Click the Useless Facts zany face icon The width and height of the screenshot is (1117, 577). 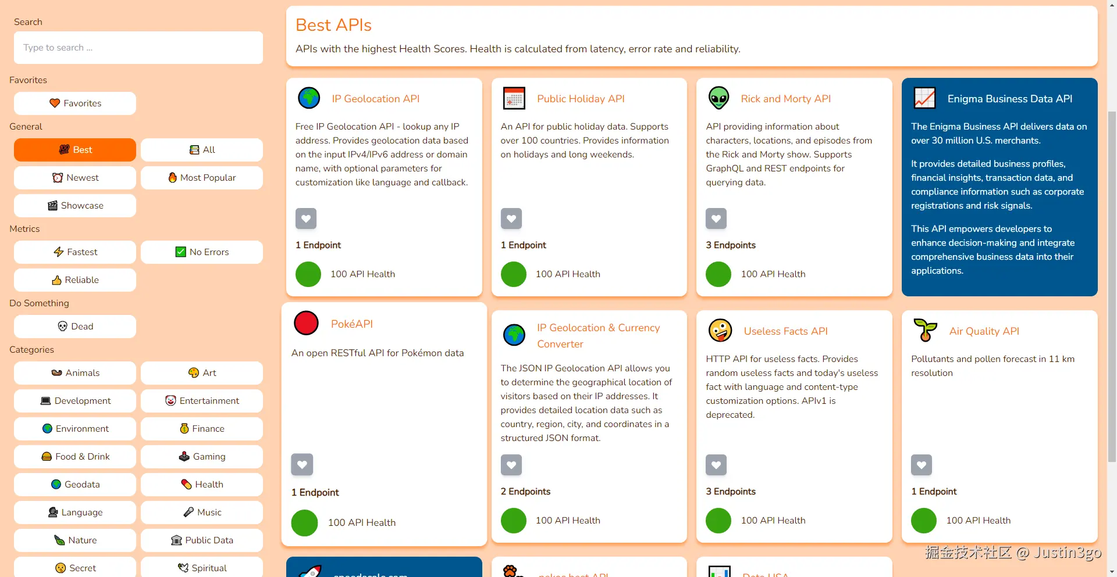click(x=720, y=331)
